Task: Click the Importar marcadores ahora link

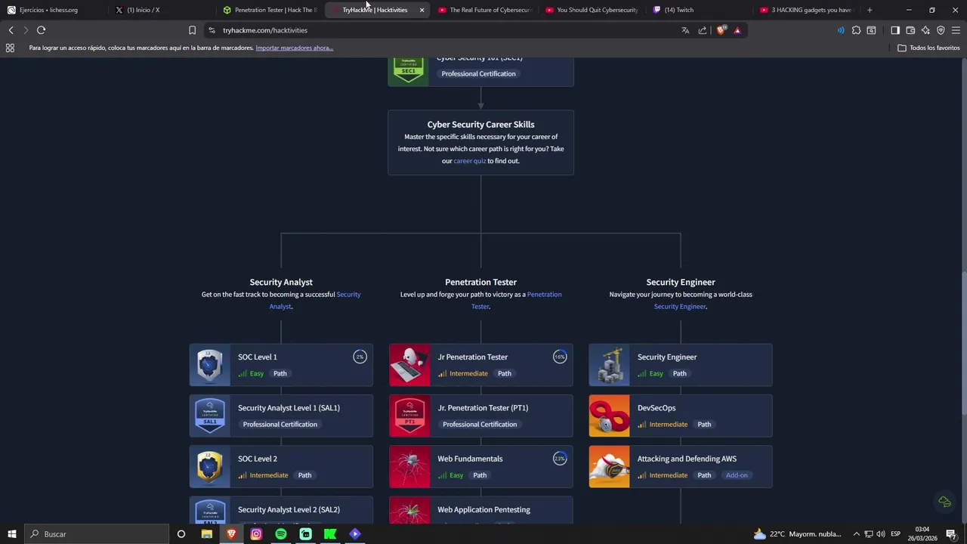Action: tap(295, 48)
